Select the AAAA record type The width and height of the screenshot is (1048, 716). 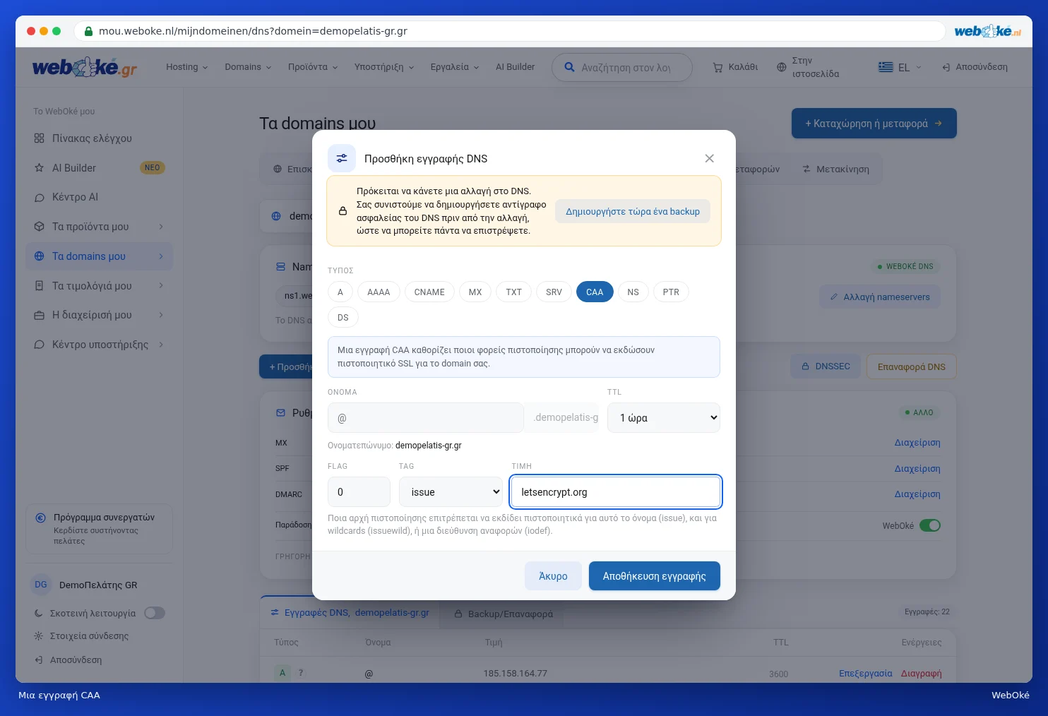(379, 292)
